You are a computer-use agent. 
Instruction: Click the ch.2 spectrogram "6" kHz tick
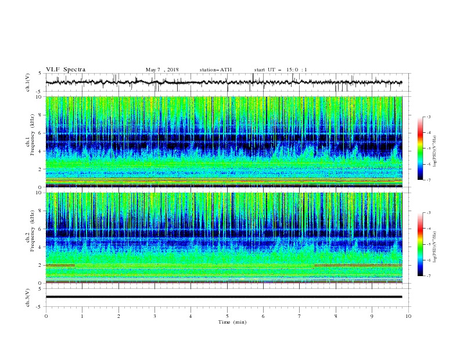pyautogui.click(x=41, y=229)
